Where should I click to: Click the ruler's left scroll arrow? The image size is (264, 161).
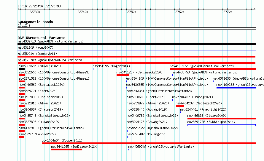[x=18, y=9]
